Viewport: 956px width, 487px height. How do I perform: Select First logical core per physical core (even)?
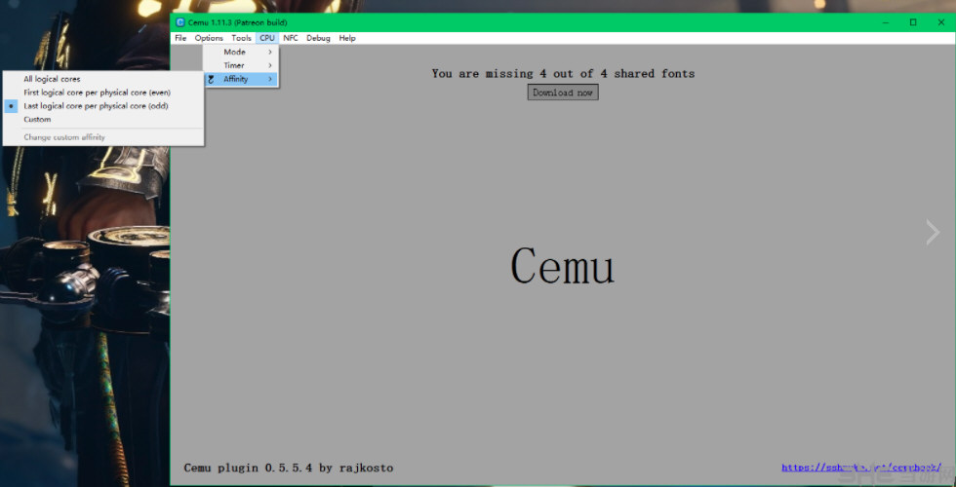tap(103, 93)
